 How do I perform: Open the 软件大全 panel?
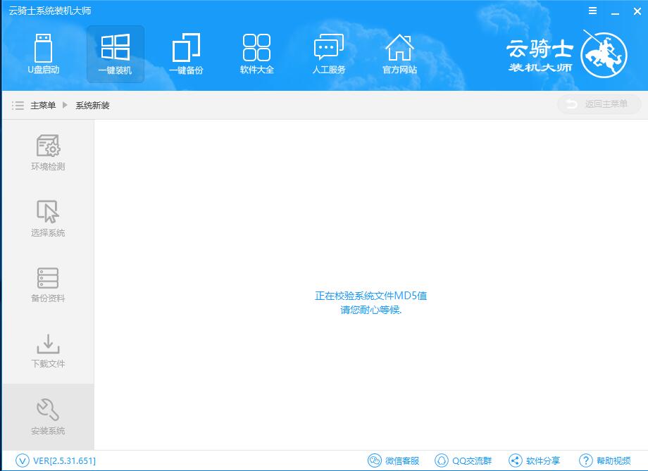[x=256, y=54]
